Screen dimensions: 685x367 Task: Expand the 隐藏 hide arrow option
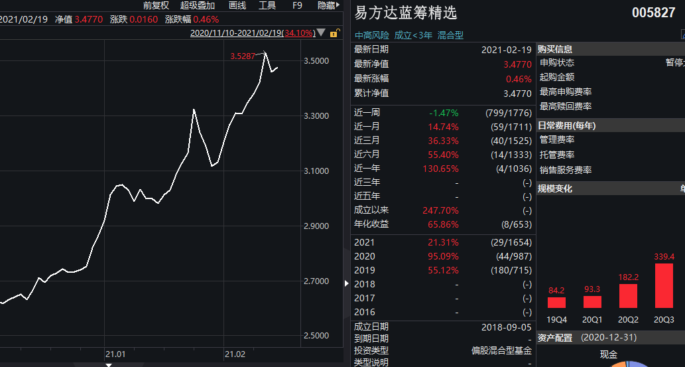tap(328, 5)
